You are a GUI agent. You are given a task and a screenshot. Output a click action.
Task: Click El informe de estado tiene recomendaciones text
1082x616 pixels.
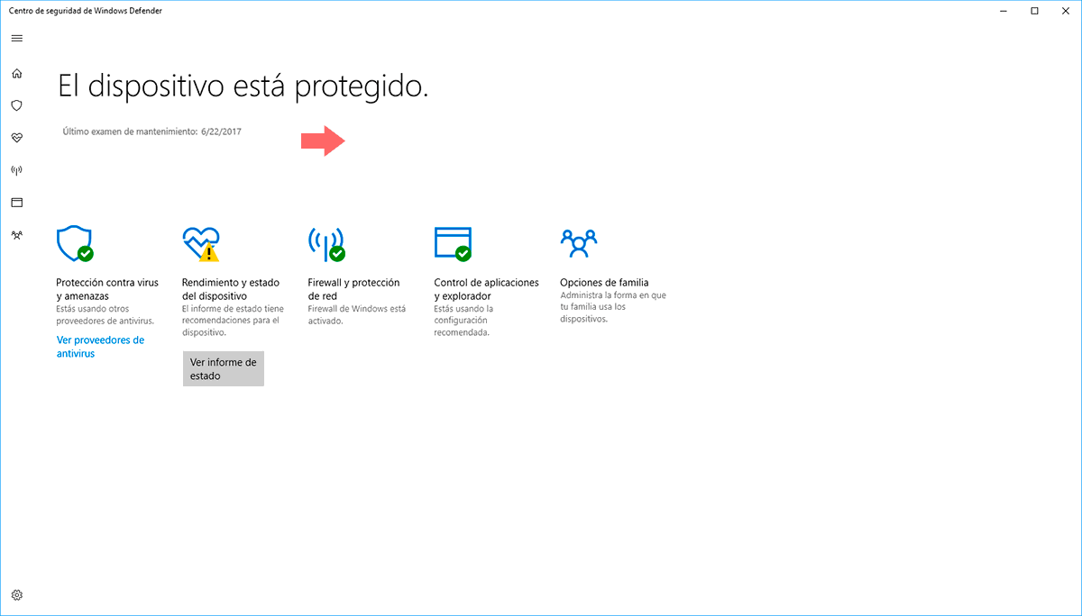(x=233, y=320)
